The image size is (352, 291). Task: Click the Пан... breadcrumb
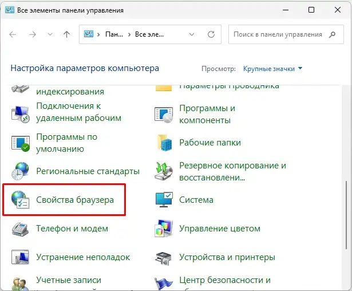point(114,34)
